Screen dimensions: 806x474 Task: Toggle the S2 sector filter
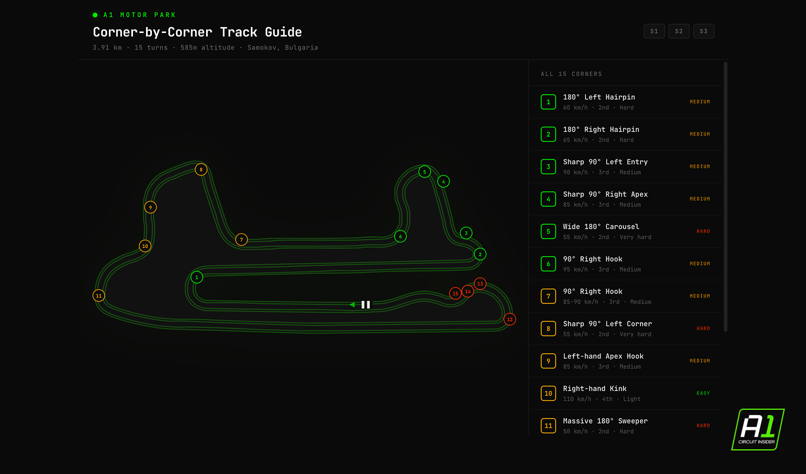tap(679, 31)
